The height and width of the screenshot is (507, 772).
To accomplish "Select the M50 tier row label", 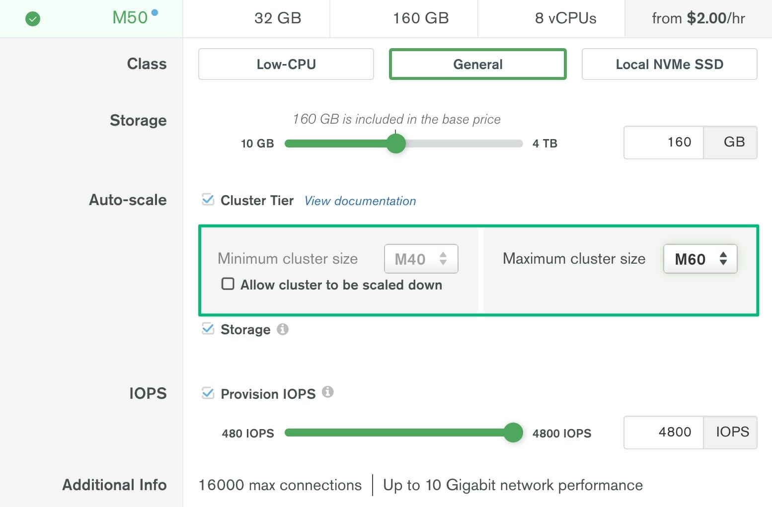I will click(x=130, y=18).
